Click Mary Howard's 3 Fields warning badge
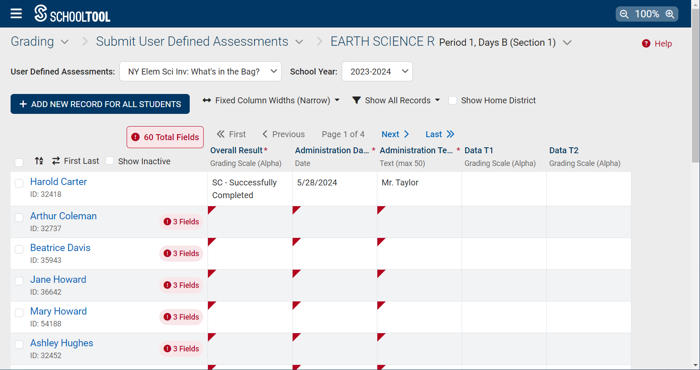 click(181, 317)
